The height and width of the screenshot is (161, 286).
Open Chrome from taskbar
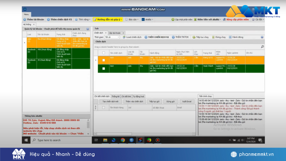tap(123, 140)
